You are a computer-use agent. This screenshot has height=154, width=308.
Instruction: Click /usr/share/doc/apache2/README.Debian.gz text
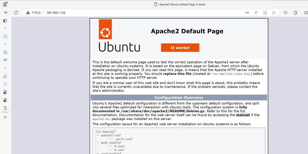click(x=163, y=111)
